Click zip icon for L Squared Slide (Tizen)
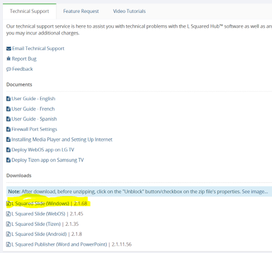Image resolution: width=272 pixels, height=253 pixels. tap(8, 224)
